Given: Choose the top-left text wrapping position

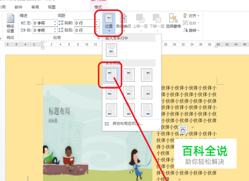Looking at the screenshot, I should click(112, 75).
